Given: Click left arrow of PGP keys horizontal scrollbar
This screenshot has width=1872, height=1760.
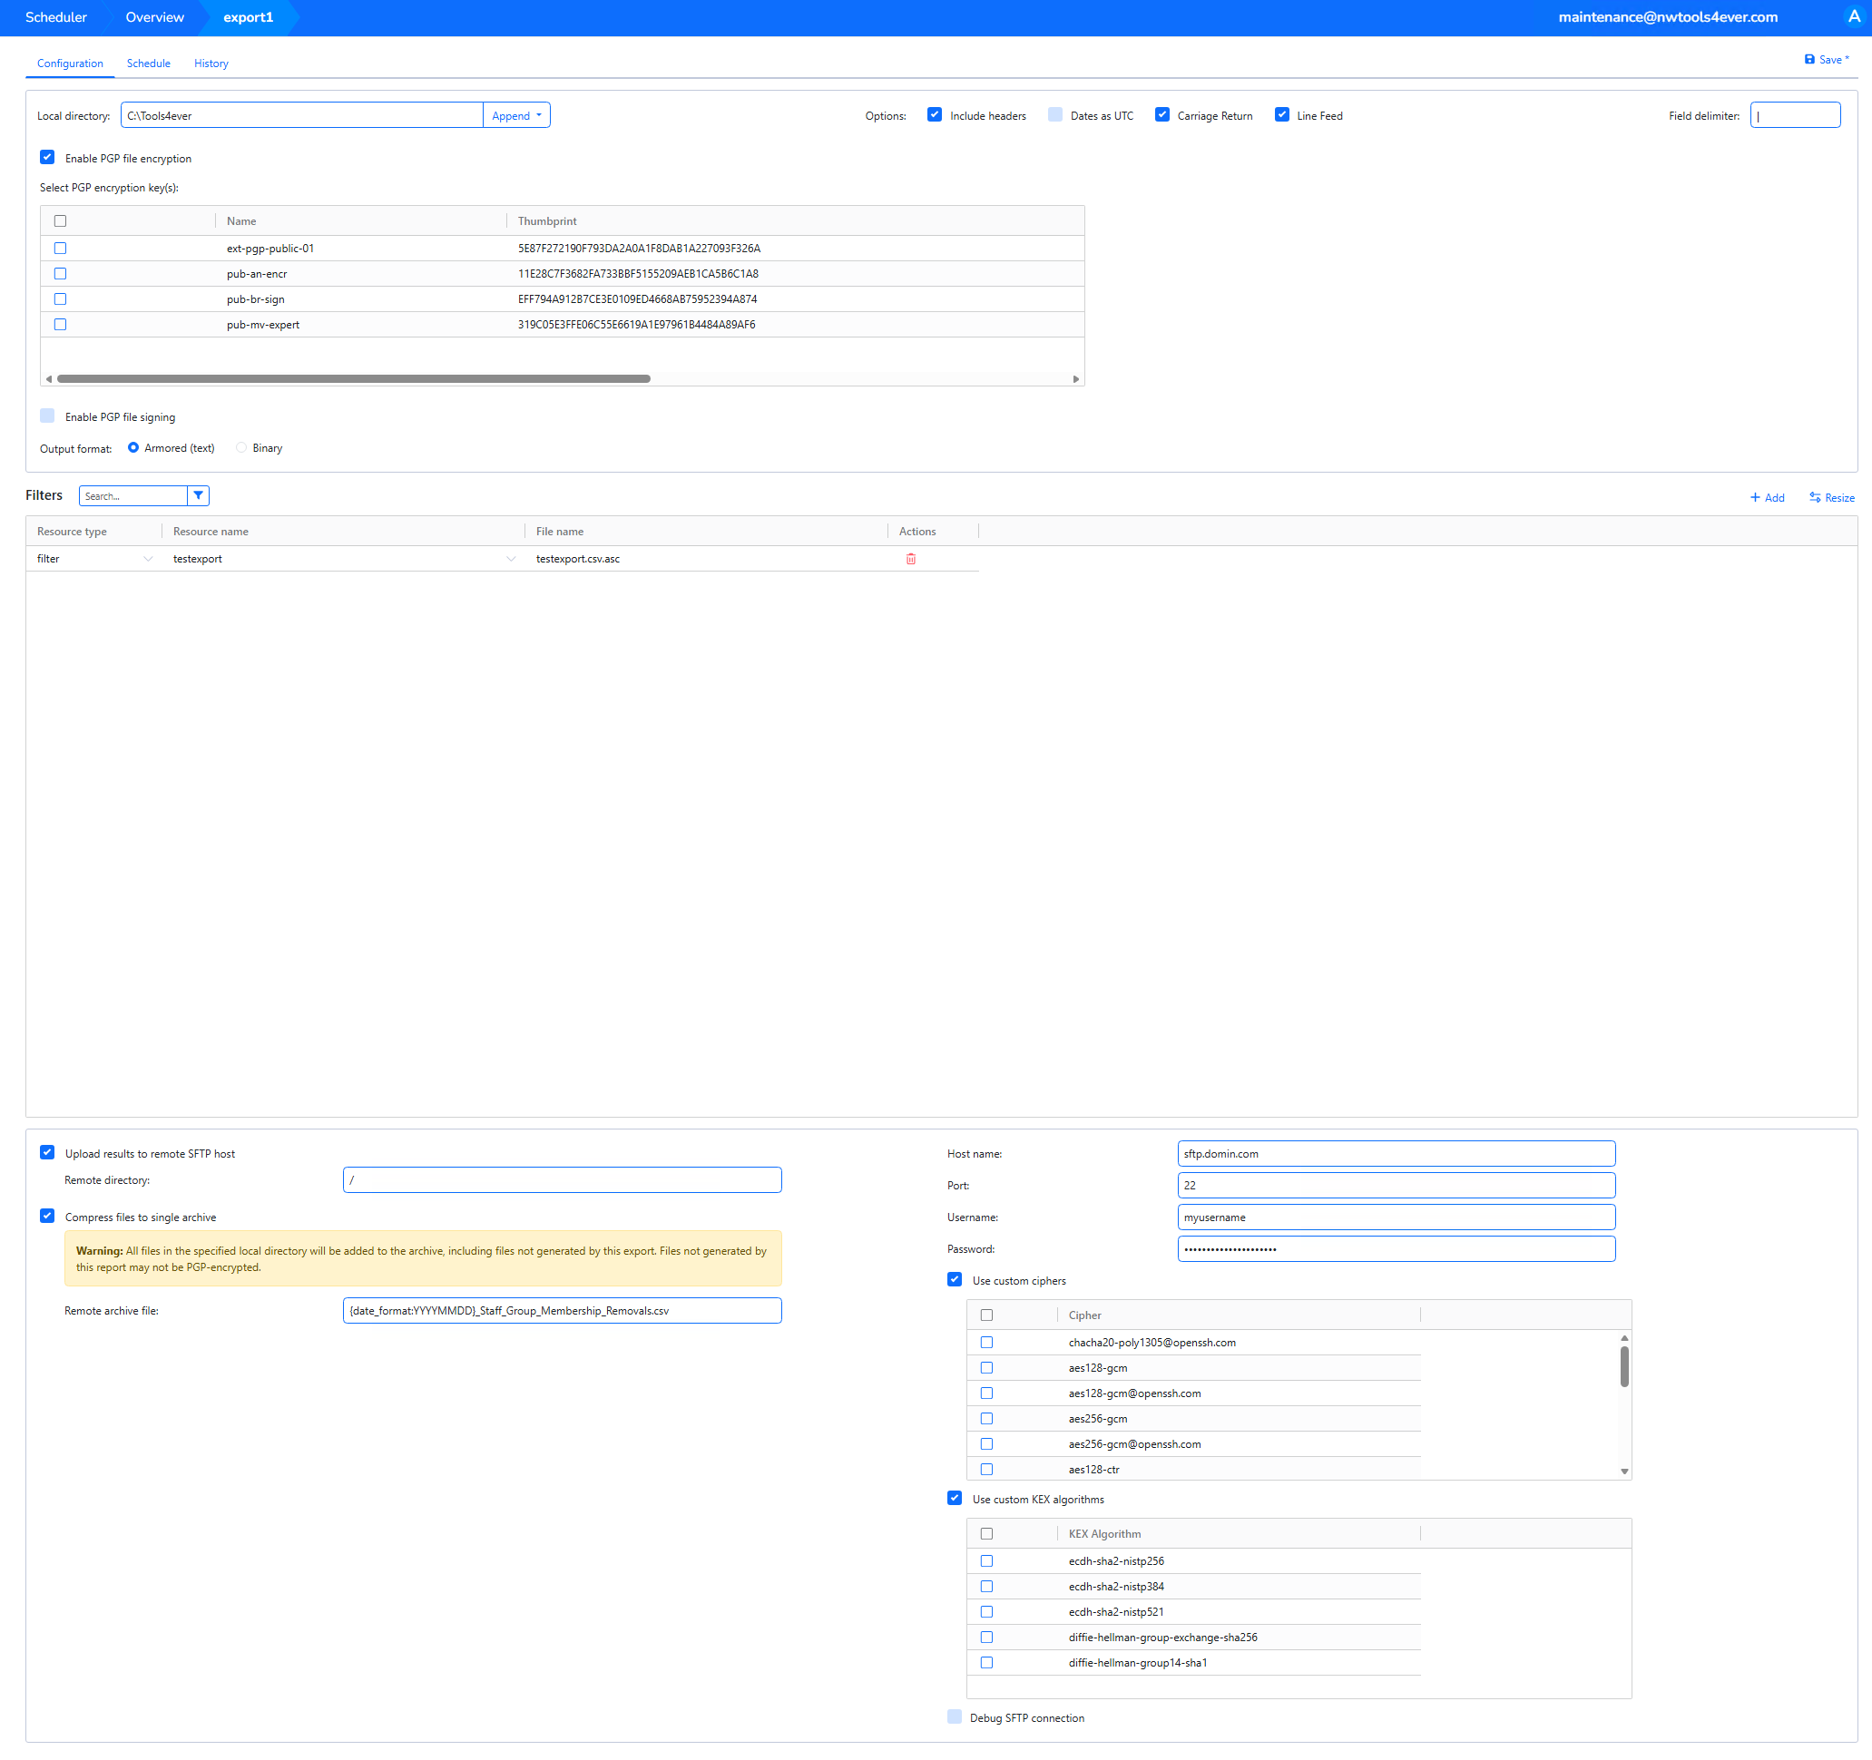Looking at the screenshot, I should [x=49, y=378].
